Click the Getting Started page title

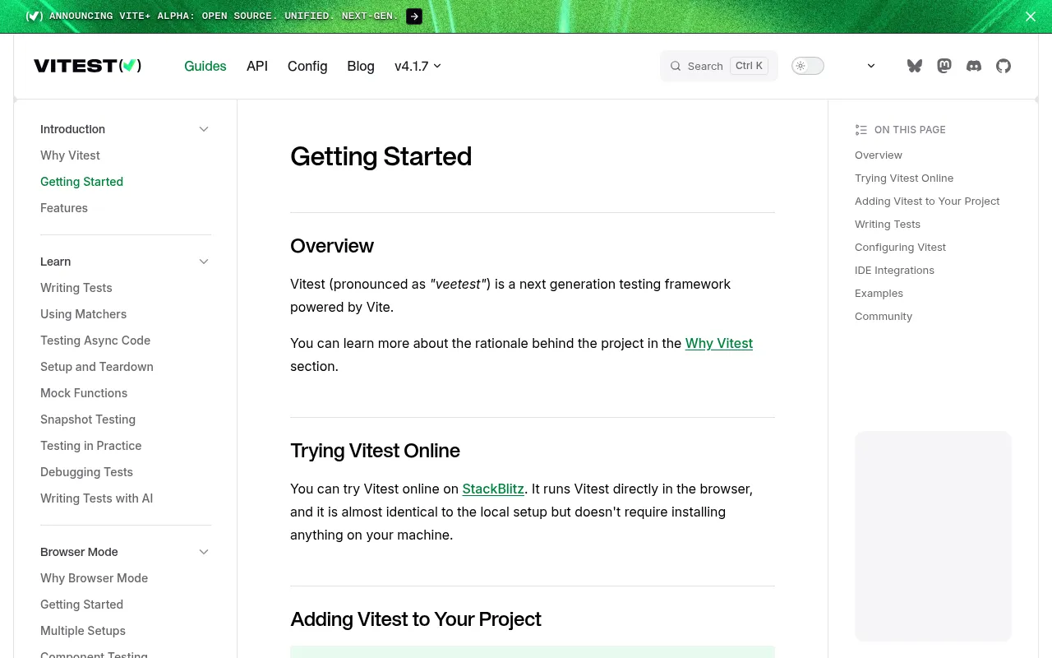tap(381, 156)
